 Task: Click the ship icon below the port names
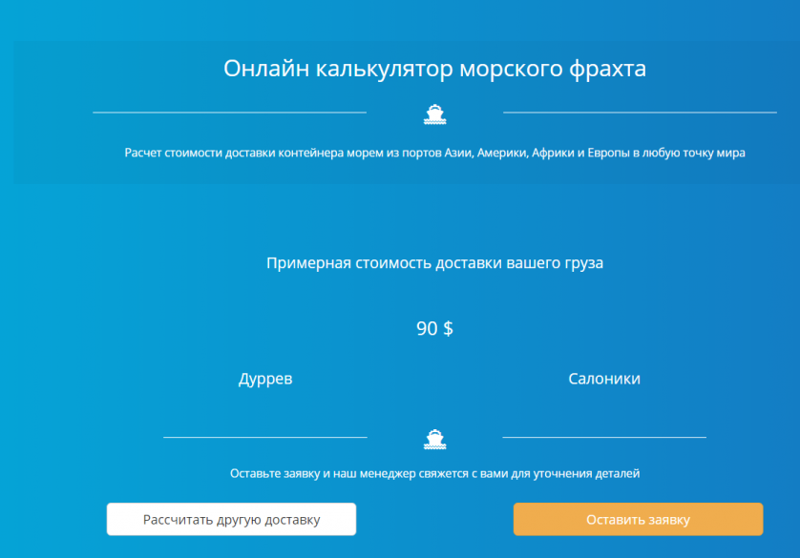point(434,440)
